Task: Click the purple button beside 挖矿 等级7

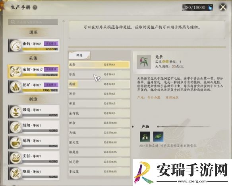Action: pyautogui.click(x=51, y=85)
